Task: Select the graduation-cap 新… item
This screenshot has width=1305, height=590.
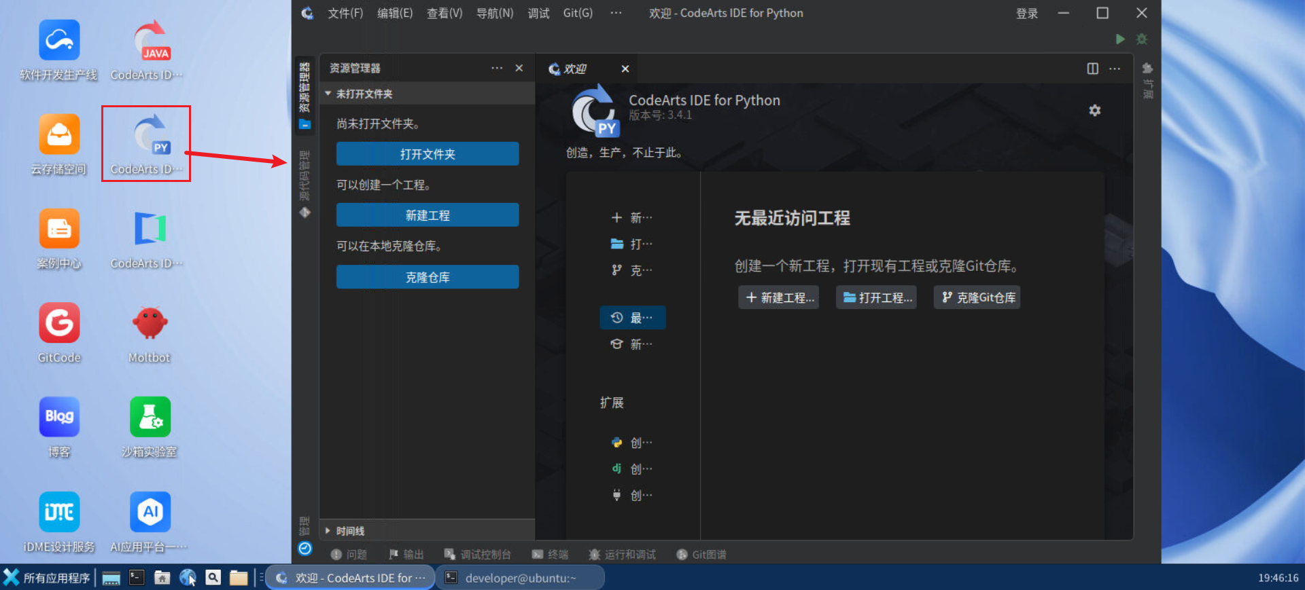Action: pos(632,344)
